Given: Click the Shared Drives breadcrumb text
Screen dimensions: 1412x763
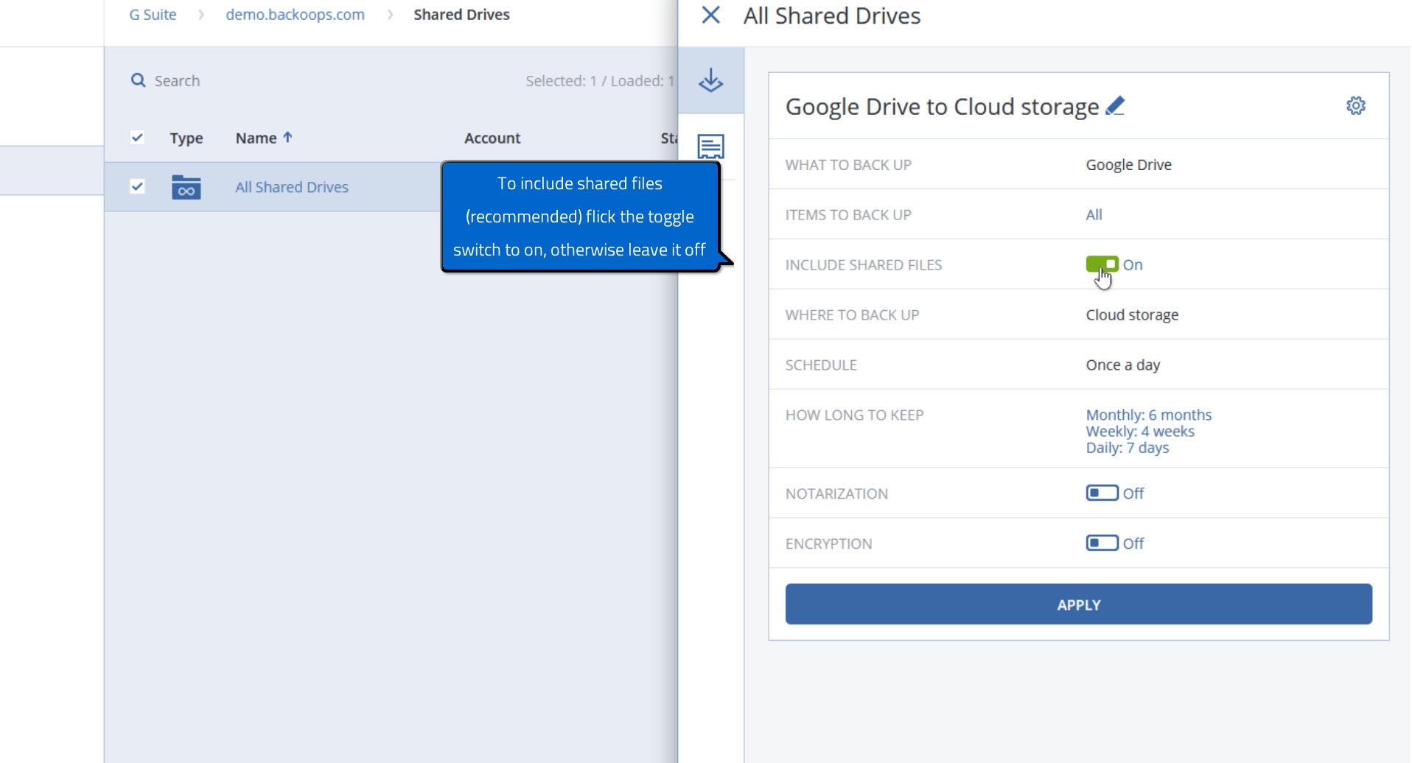Looking at the screenshot, I should click(461, 15).
